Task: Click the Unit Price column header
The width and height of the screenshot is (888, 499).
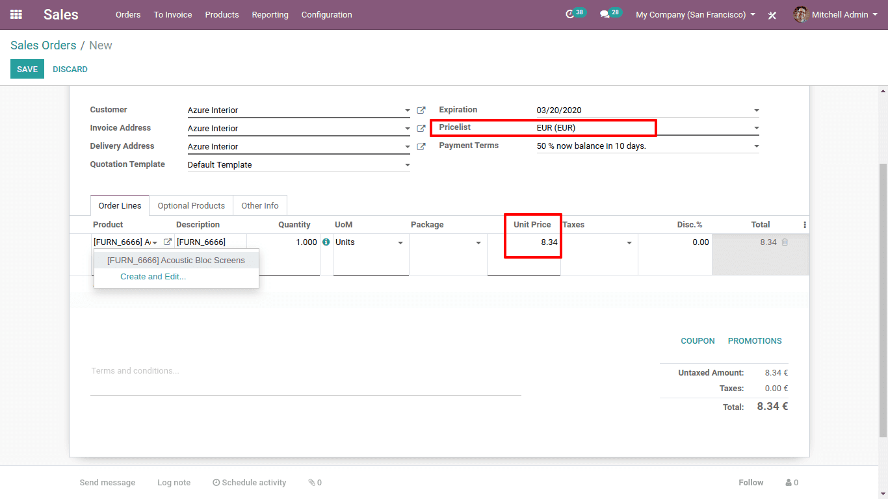Action: click(x=532, y=225)
